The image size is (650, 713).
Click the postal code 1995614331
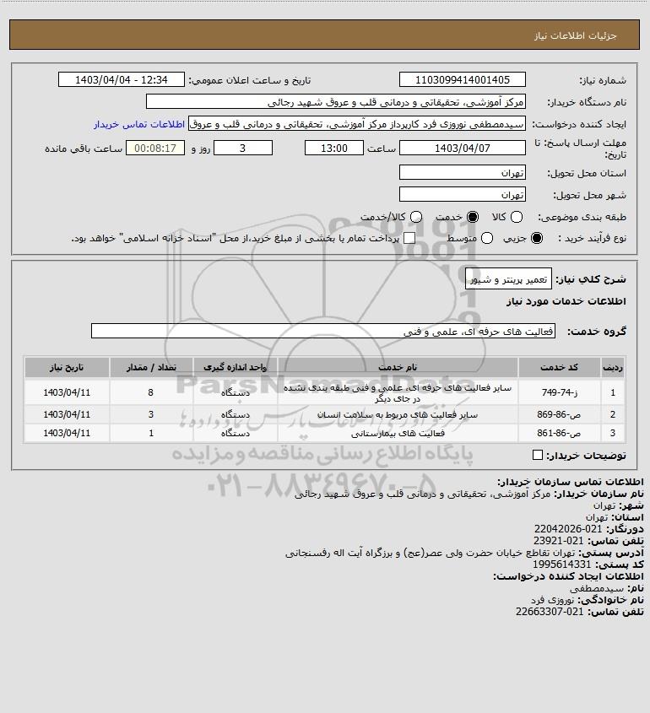click(561, 564)
